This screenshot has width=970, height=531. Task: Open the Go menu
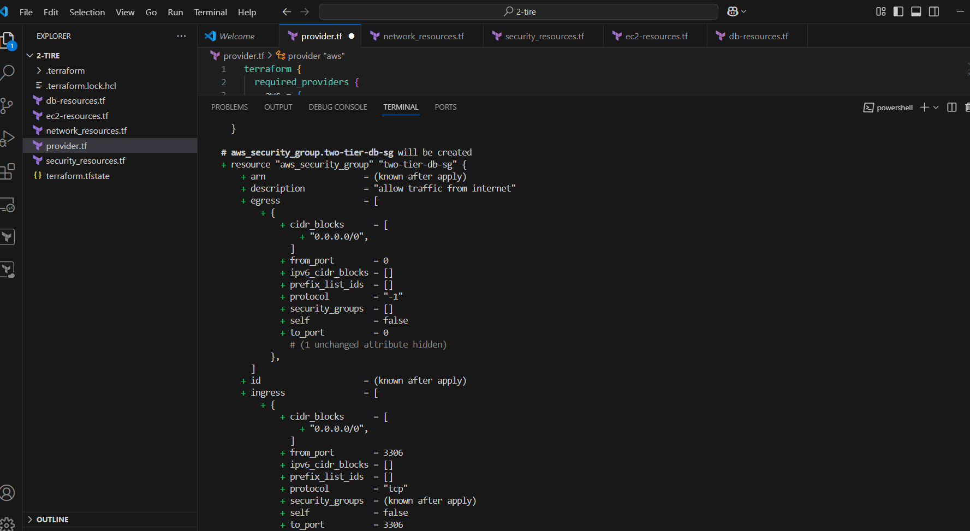151,12
